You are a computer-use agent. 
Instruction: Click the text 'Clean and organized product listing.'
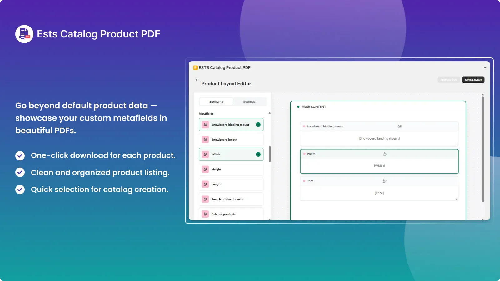[x=100, y=172]
